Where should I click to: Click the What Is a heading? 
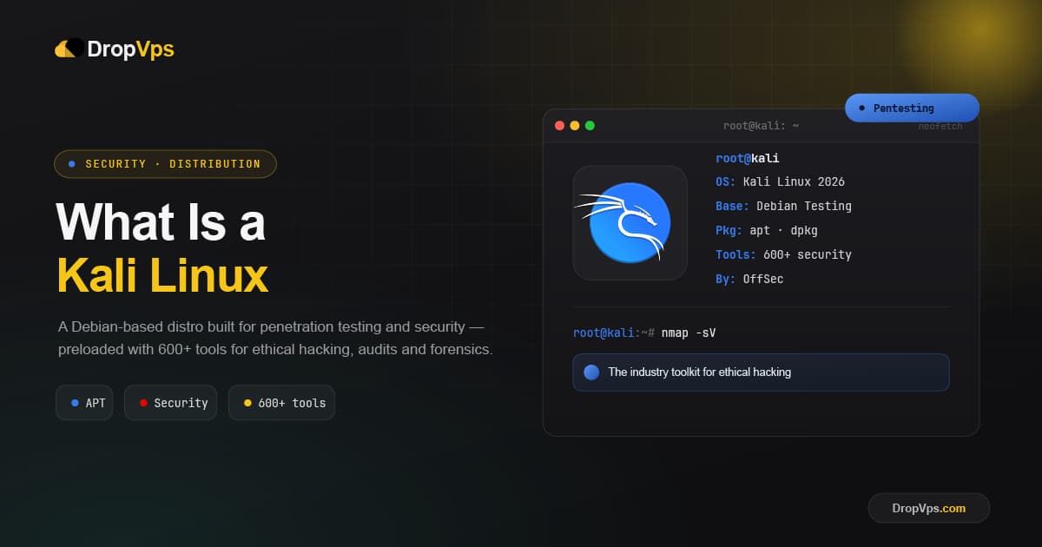pyautogui.click(x=161, y=222)
